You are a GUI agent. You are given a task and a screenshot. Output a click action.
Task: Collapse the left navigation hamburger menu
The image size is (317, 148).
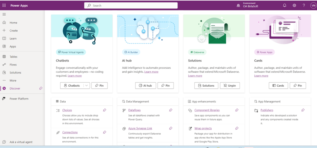point(4,14)
